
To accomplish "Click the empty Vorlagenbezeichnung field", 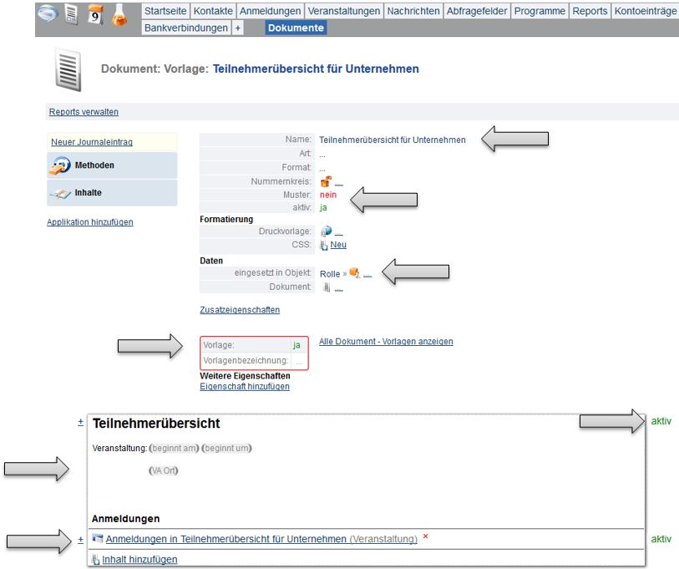I will click(298, 361).
